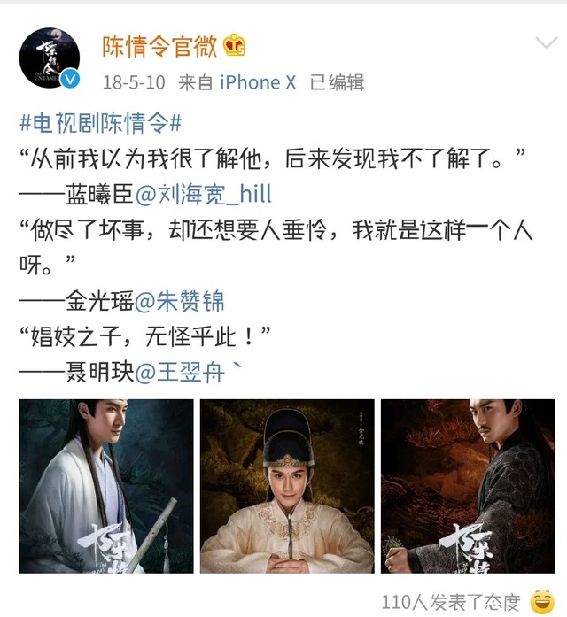Open the 陈情令官微 account name
The width and height of the screenshot is (567, 617).
[x=159, y=46]
